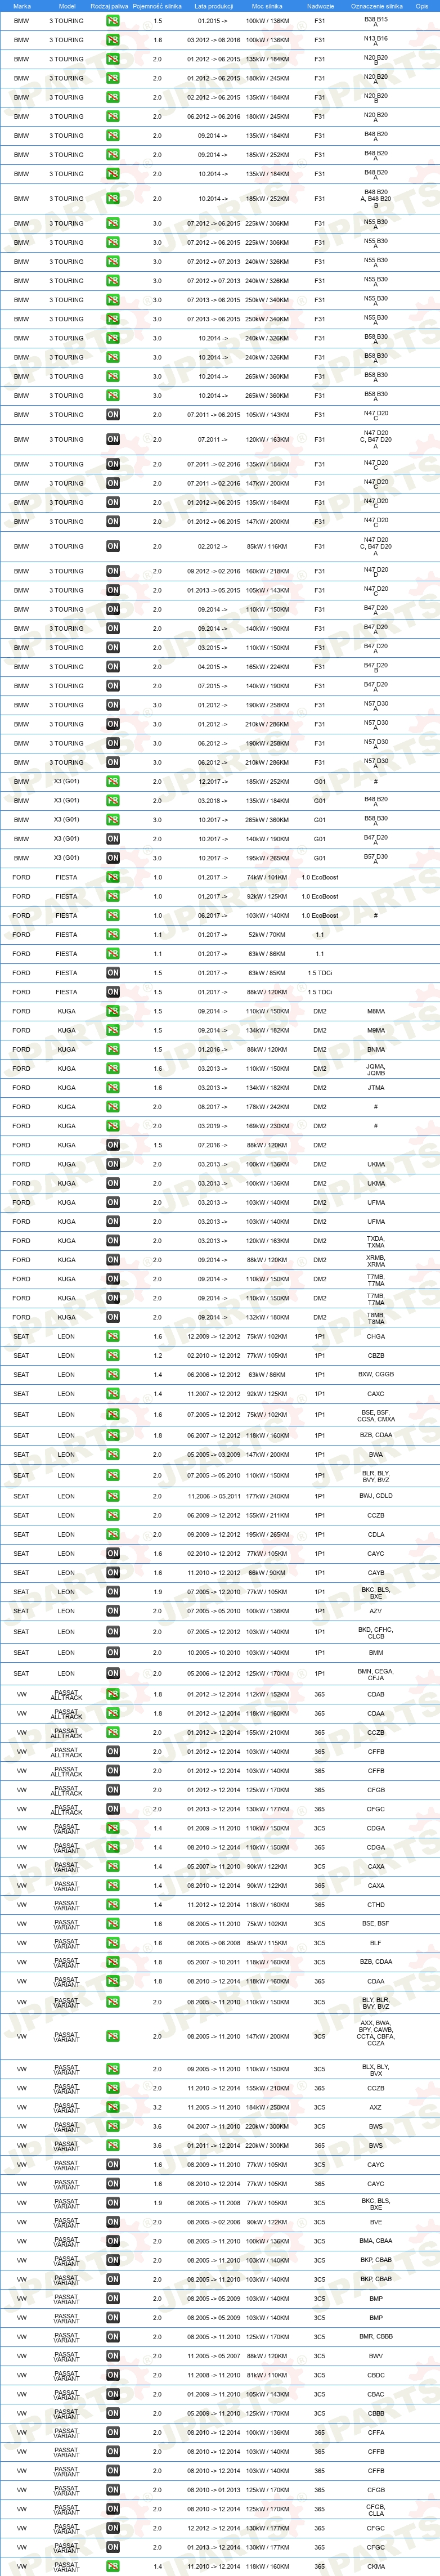Screen dimensions: 440x2576
Task: Click diesel icon in Passat Variant CBDC row
Action: (x=113, y=2375)
